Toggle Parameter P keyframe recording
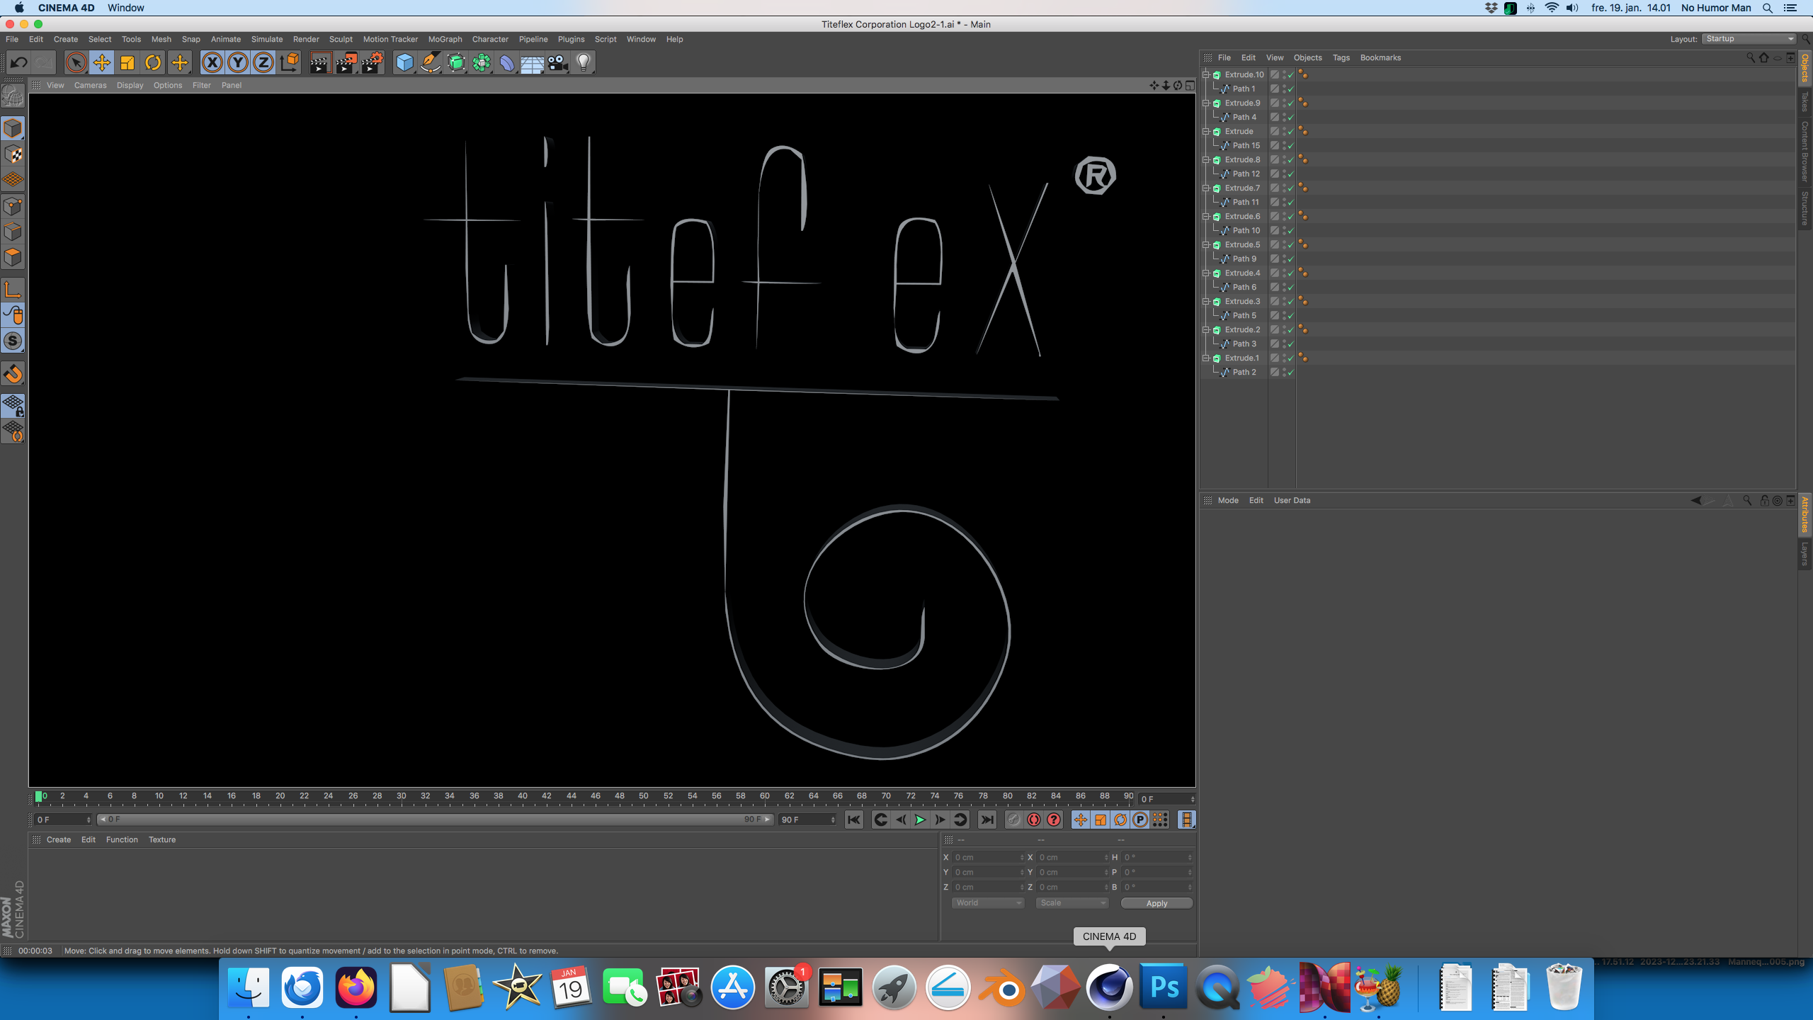This screenshot has height=1020, width=1813. point(1139,820)
